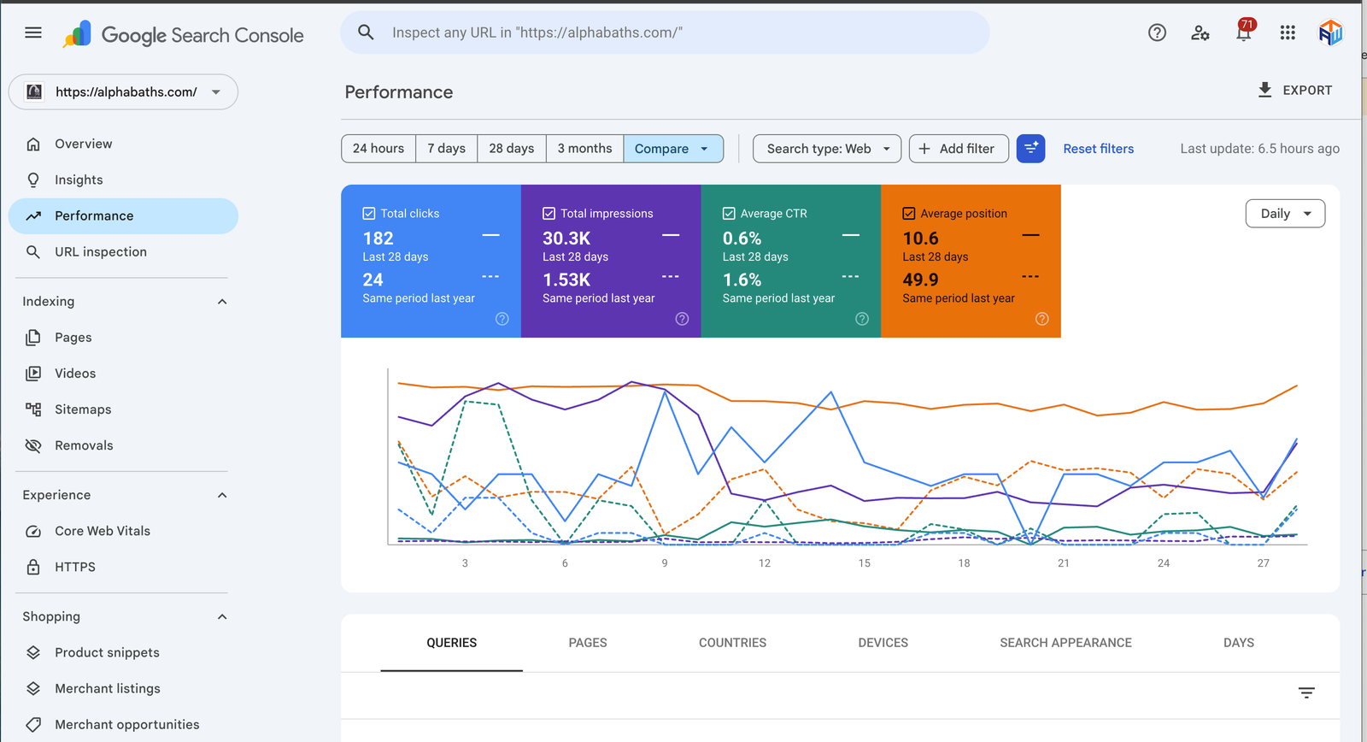The image size is (1367, 742).
Task: Click the Merchant listings icon
Action: (33, 688)
